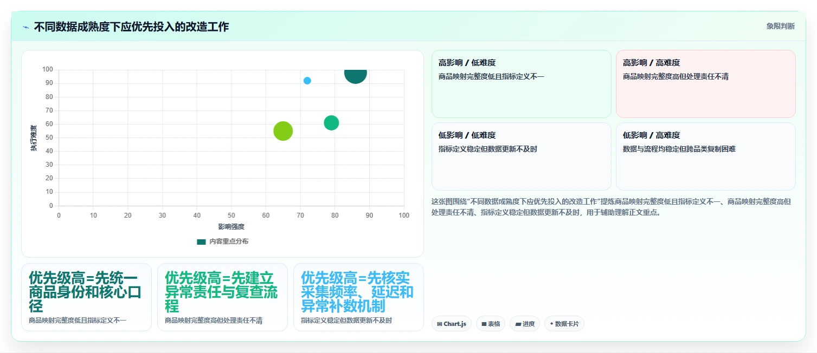Click the green bubble near impact 79
Image resolution: width=817 pixels, height=353 pixels.
pos(331,123)
